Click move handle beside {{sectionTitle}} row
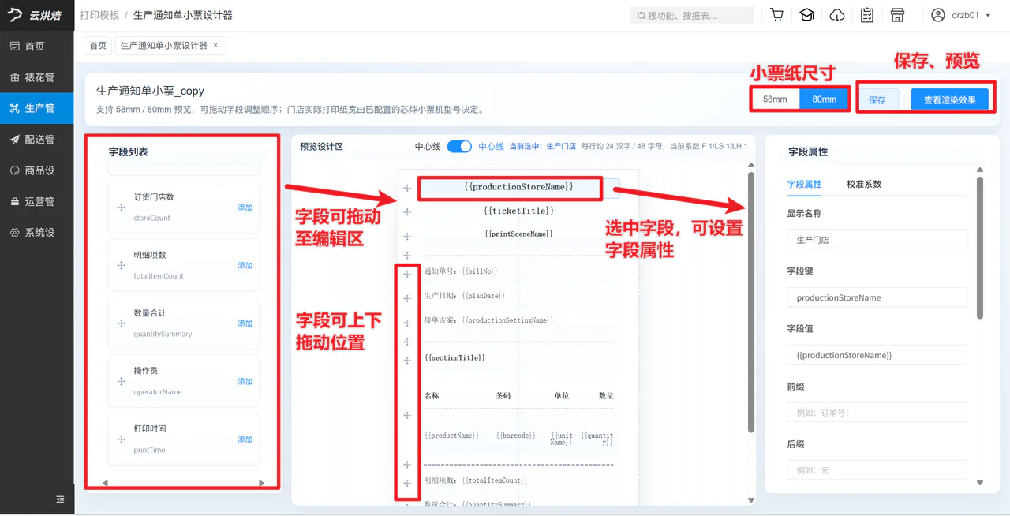The image size is (1010, 516). (x=407, y=361)
